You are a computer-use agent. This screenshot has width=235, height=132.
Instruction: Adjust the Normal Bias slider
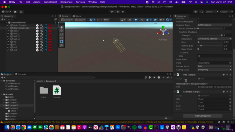(210, 45)
